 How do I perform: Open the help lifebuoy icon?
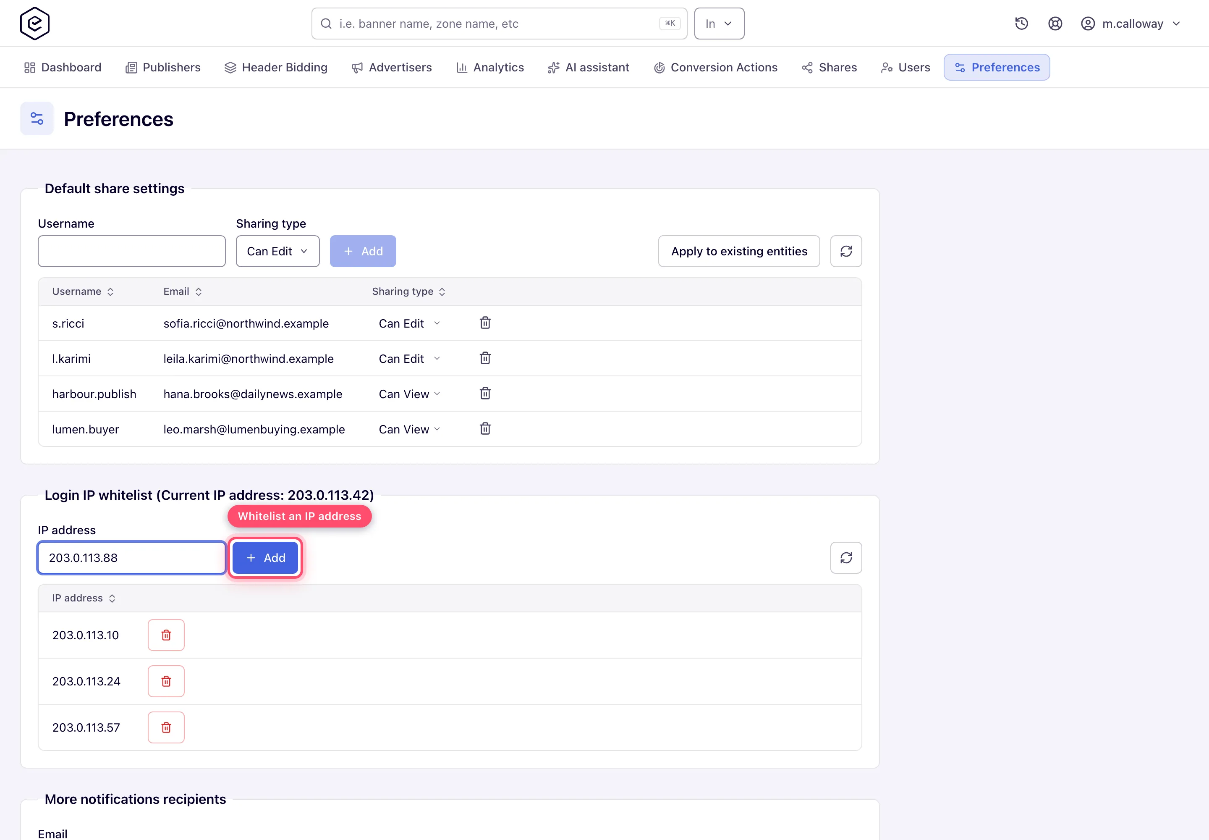tap(1055, 24)
